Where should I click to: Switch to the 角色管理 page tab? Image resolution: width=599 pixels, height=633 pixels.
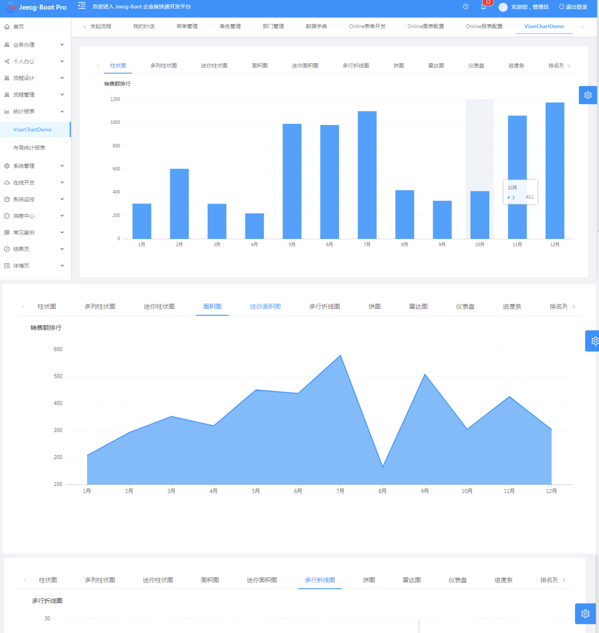tap(230, 26)
